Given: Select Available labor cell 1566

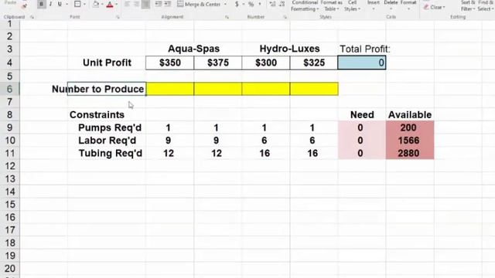Looking at the screenshot, I should [410, 141].
